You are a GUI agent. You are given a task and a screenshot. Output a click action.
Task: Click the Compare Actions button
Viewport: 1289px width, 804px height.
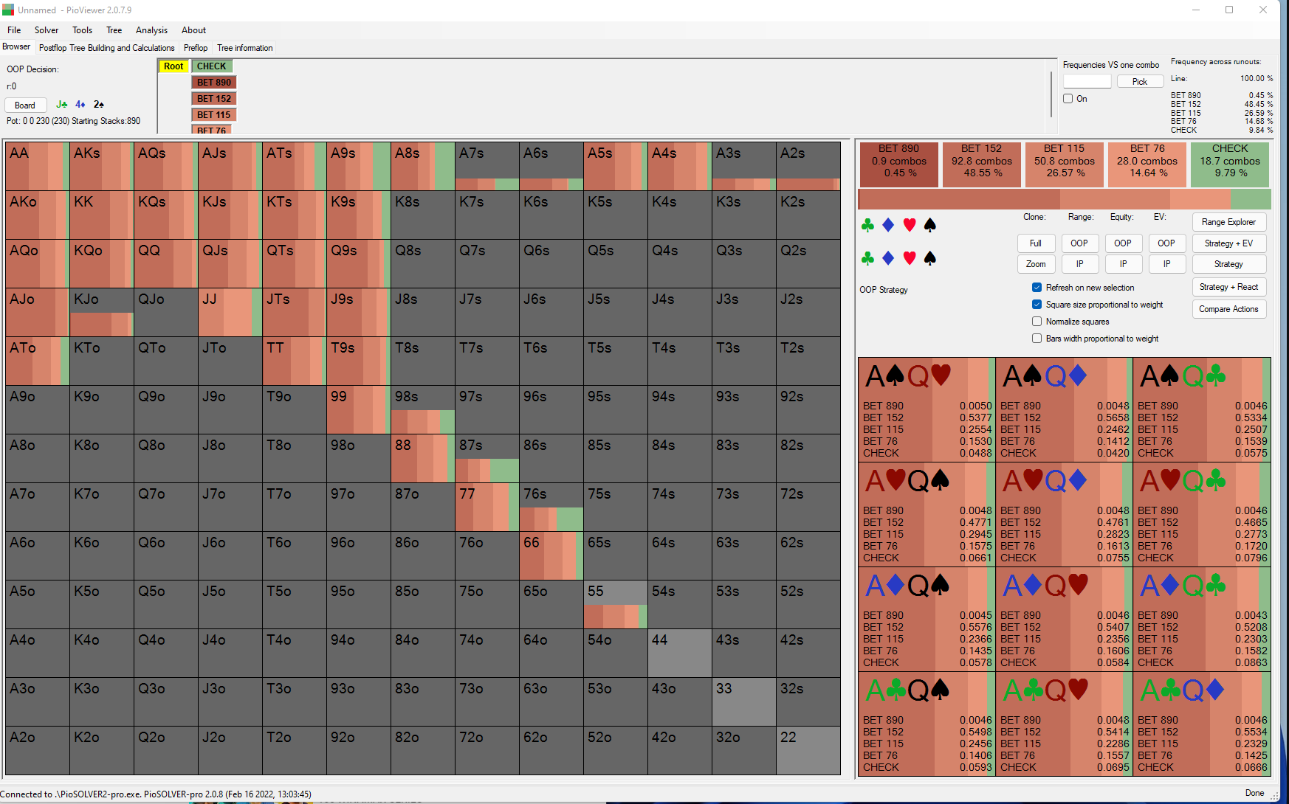click(x=1229, y=309)
